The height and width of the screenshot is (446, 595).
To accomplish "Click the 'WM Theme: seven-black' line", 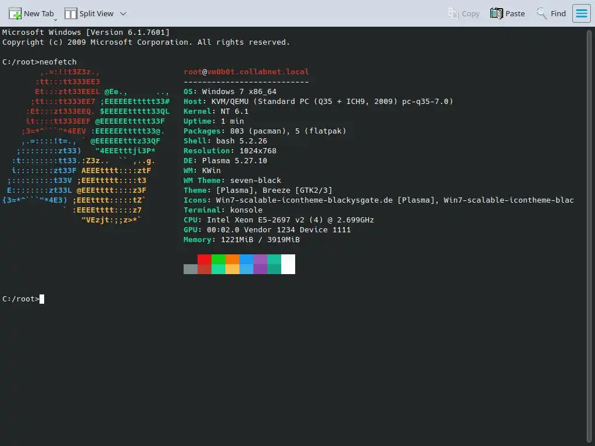I will 232,180.
